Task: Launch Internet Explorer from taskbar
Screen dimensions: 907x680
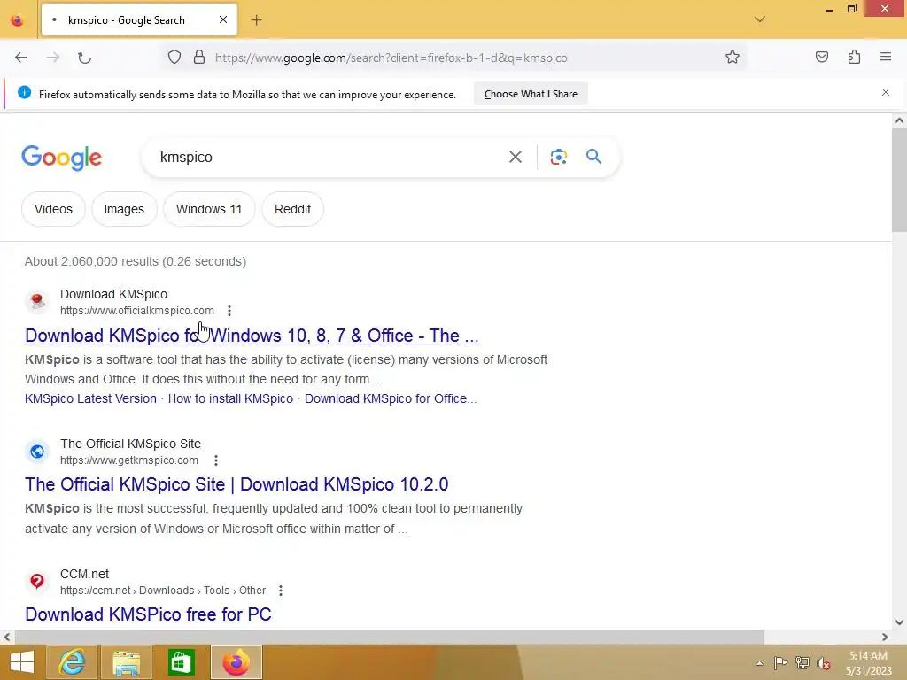Action: (x=72, y=662)
